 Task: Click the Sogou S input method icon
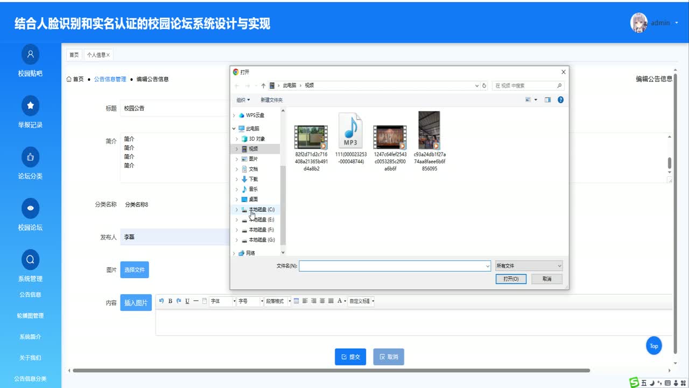point(635,383)
